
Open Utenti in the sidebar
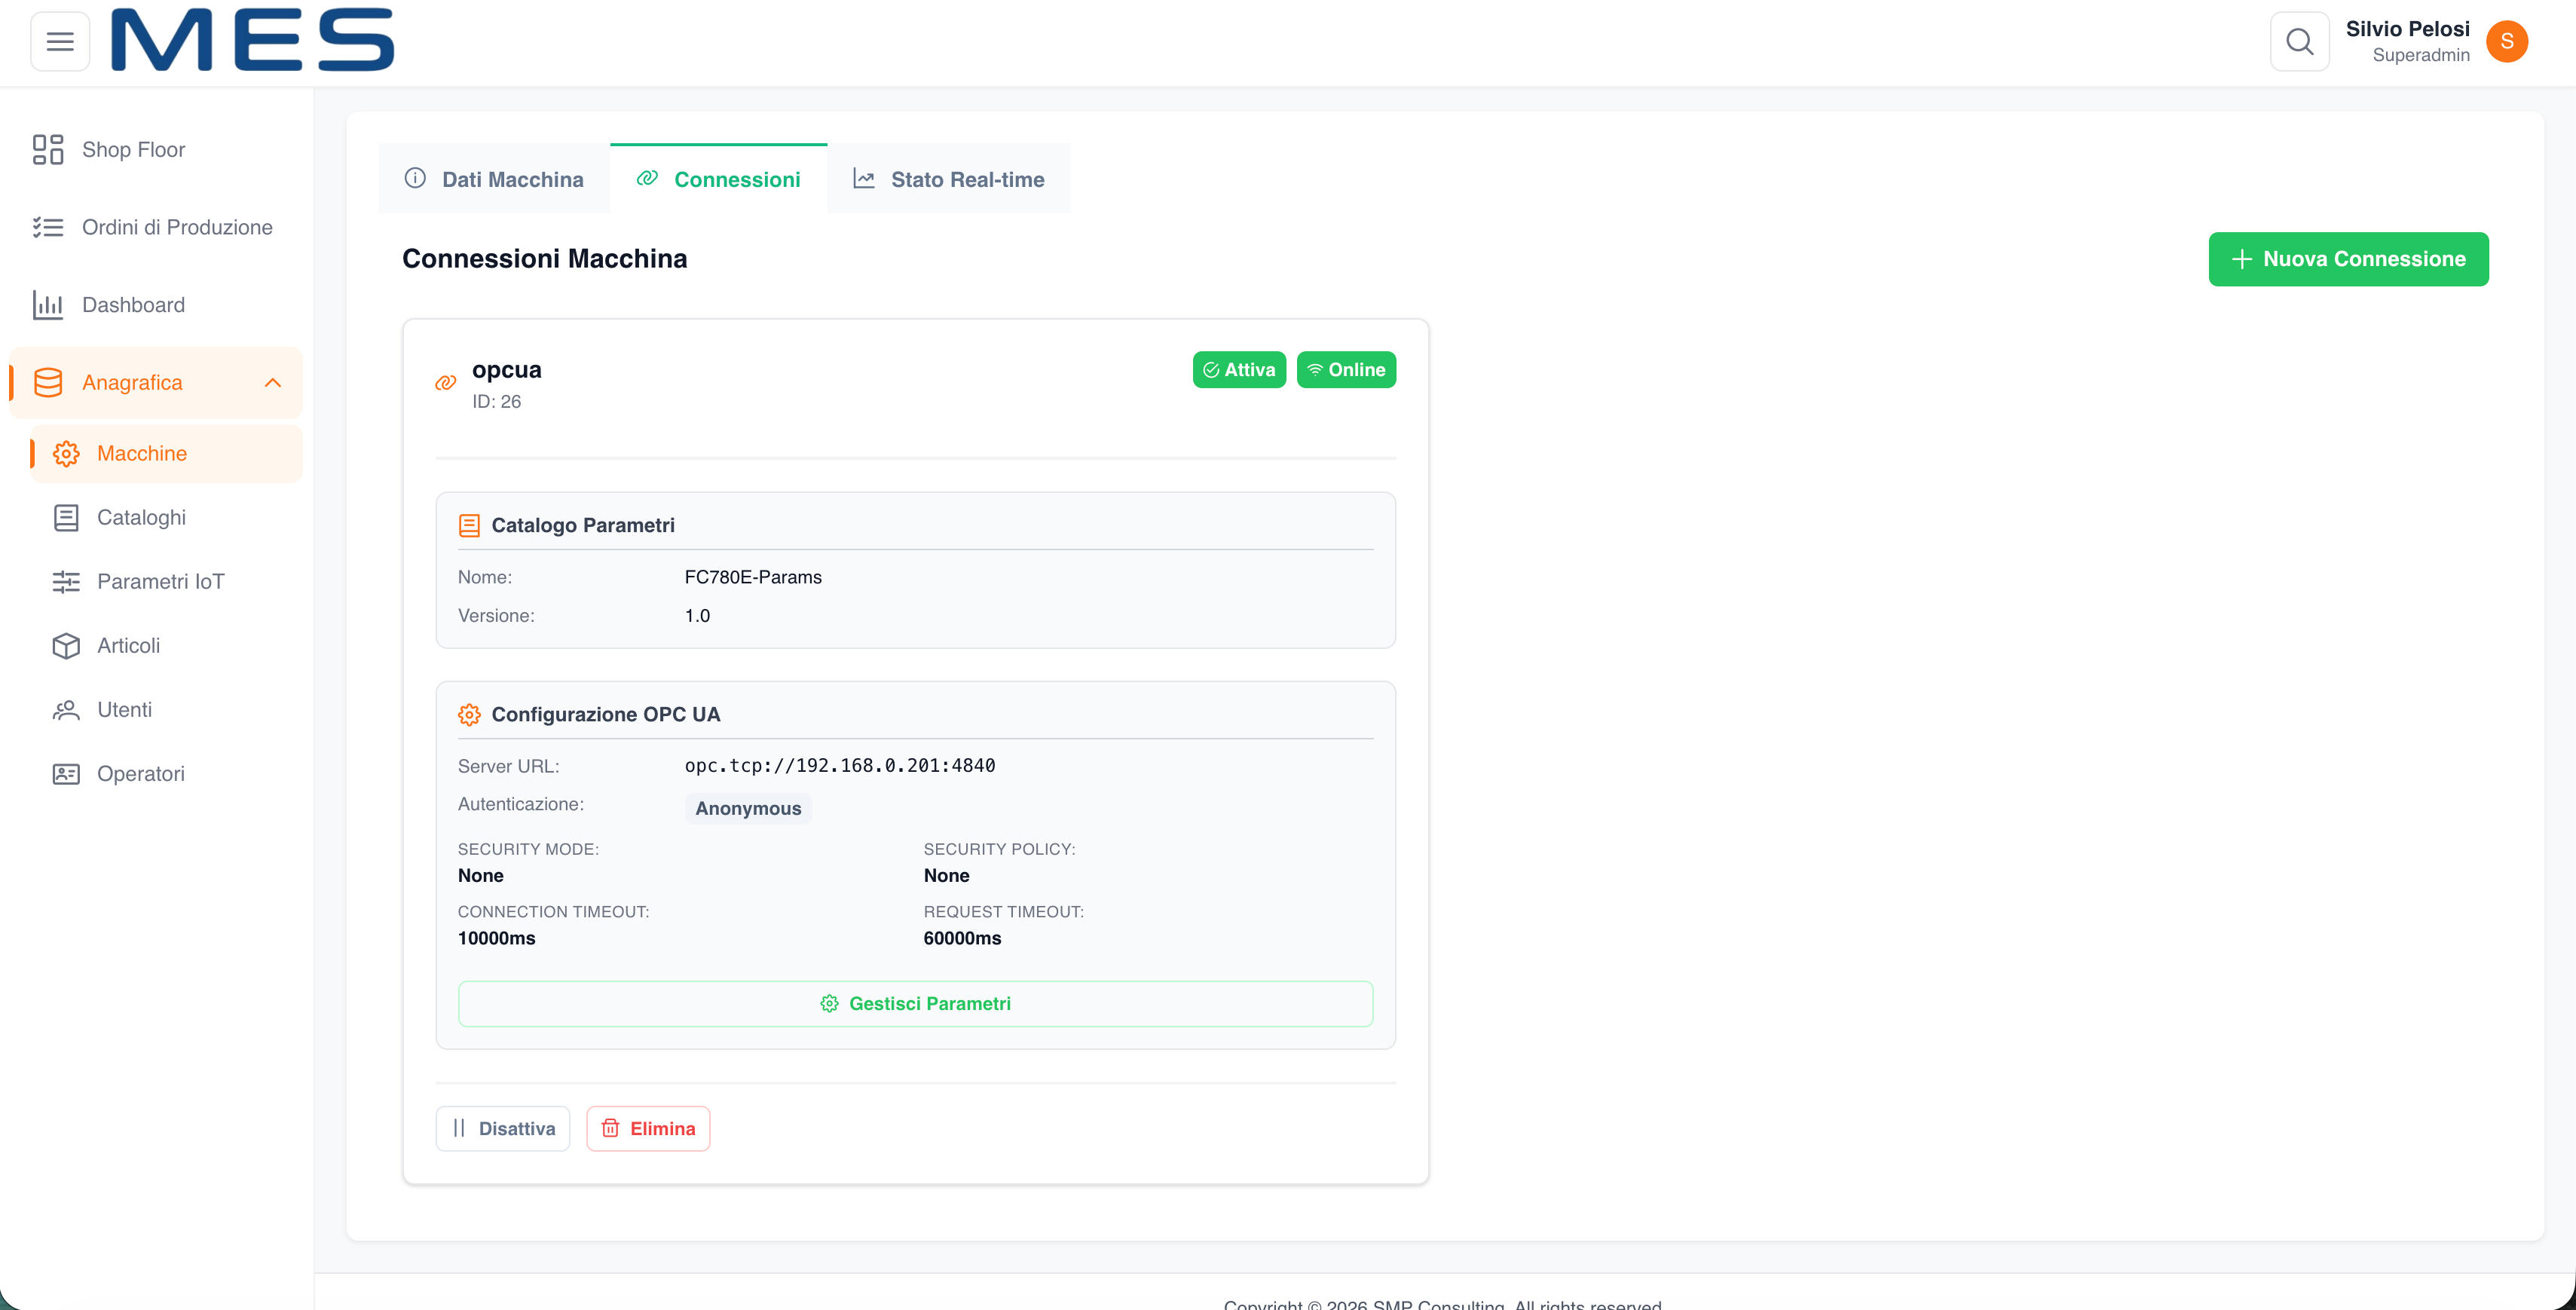[x=166, y=710]
